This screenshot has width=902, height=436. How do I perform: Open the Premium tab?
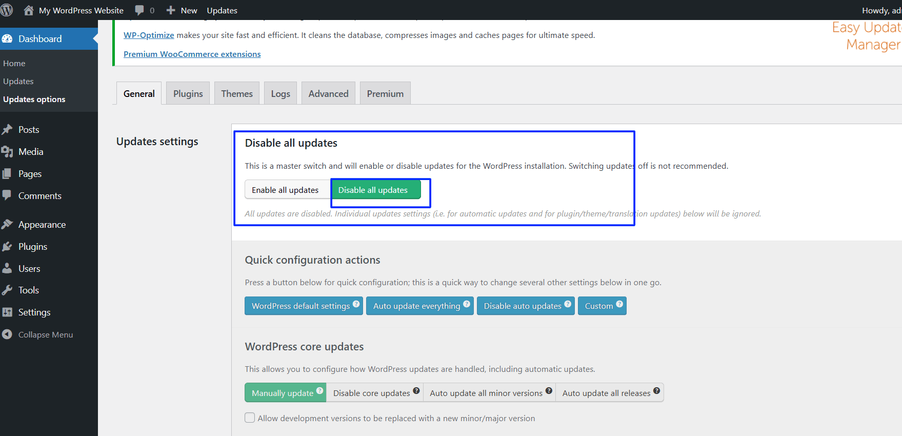pos(385,93)
